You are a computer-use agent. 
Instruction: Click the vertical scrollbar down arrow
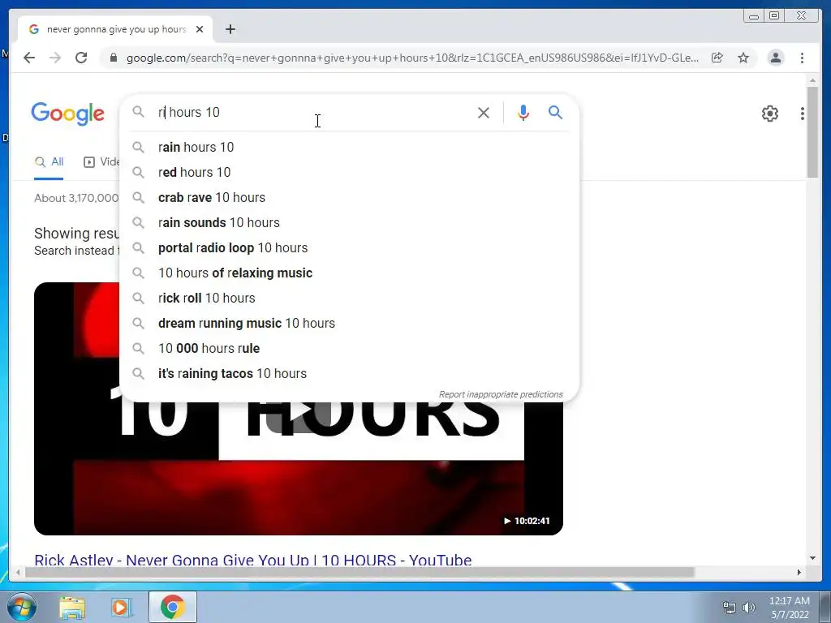[812, 558]
